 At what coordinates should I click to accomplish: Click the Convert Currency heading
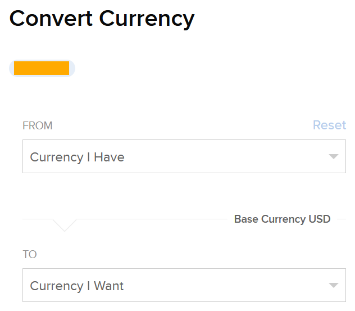click(102, 19)
